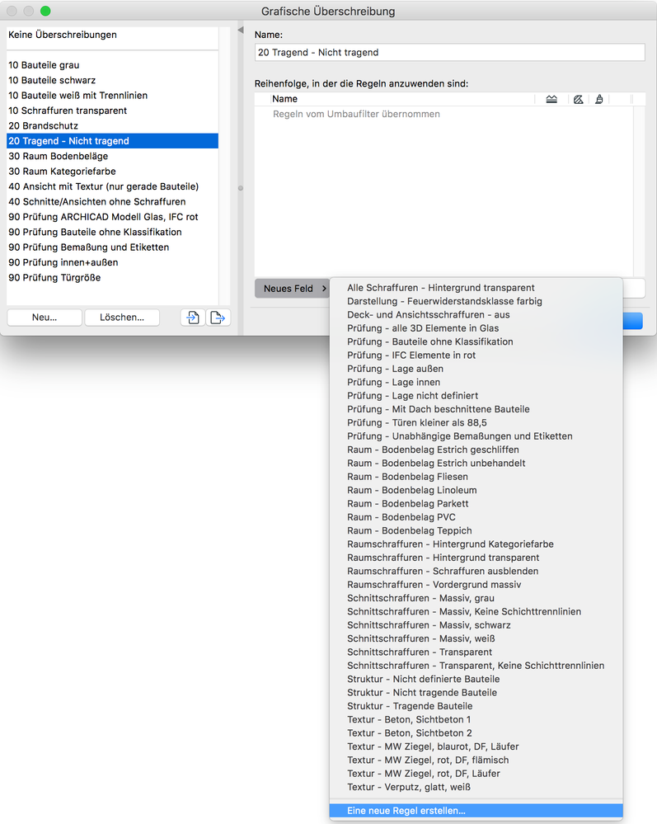Select Raum - Bodenbelag Teppich
The image size is (657, 824).
pos(409,530)
